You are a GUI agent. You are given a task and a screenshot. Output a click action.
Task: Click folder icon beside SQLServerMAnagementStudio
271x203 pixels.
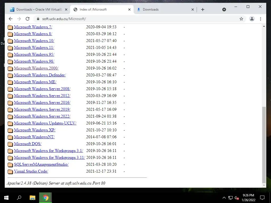point(10,165)
